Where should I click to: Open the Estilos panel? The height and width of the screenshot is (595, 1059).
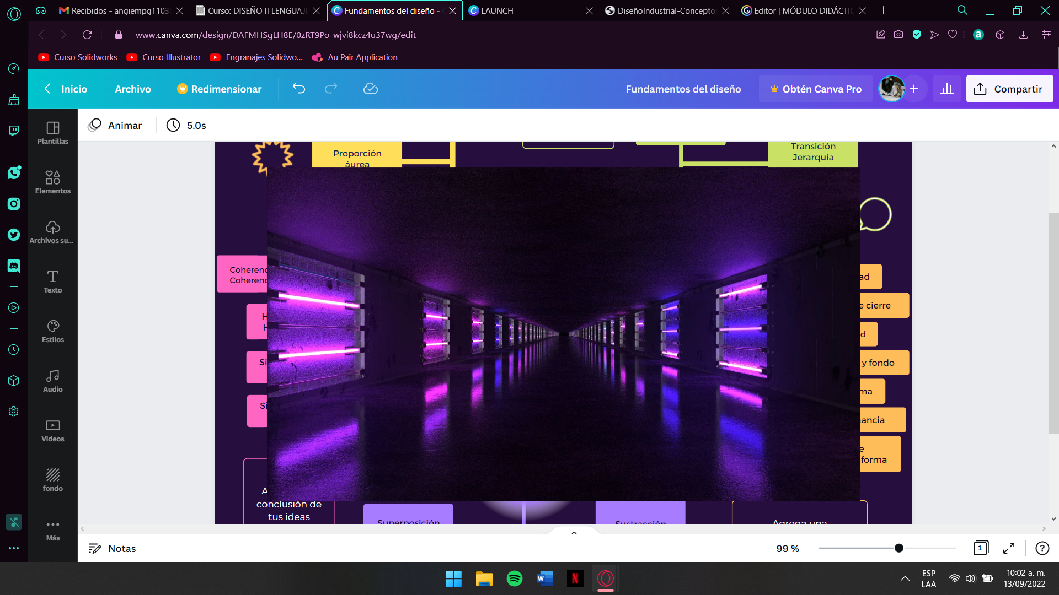coord(52,329)
